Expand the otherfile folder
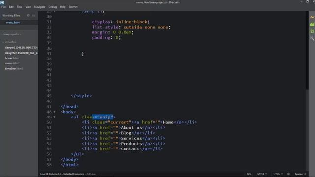This screenshot has width=315, height=177. pos(9,42)
